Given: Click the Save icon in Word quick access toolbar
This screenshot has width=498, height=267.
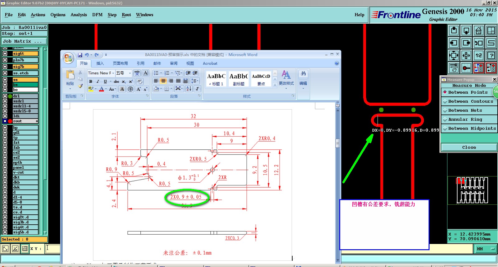Looking at the screenshot, I should (80, 55).
